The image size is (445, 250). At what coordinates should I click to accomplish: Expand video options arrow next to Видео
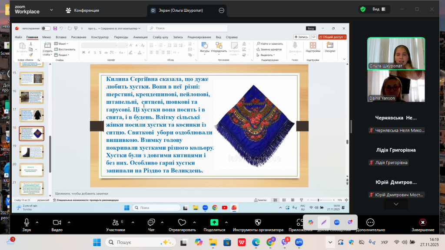68,222
